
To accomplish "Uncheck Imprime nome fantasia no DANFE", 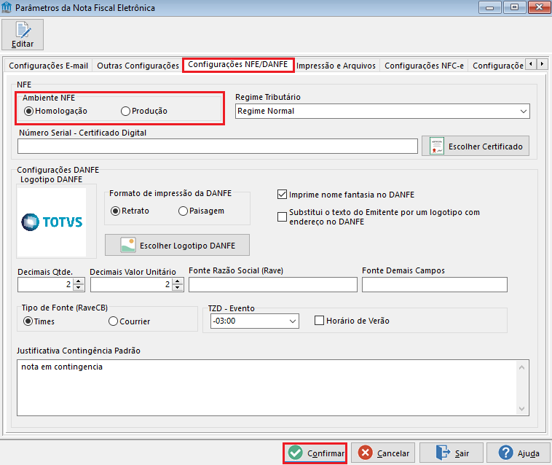I will coord(282,195).
